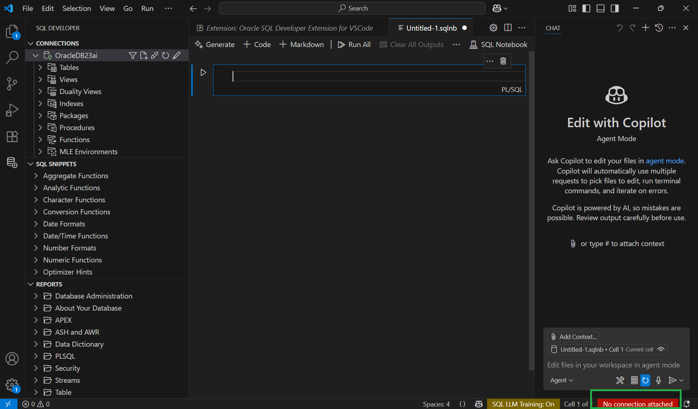Toggle the primary side bar visibility
Image resolution: width=698 pixels, height=409 pixels.
click(587, 8)
